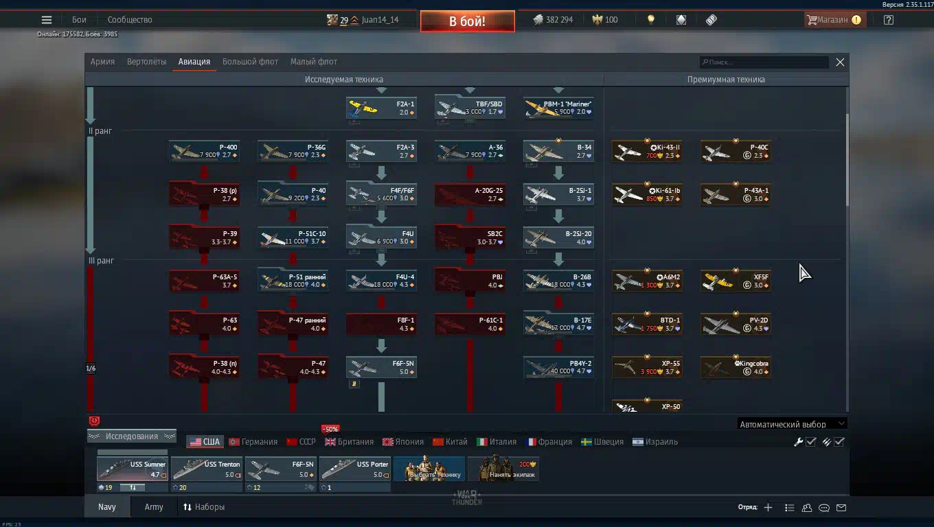This screenshot has width=934, height=527.
Task: Click the lightbulb hints icon
Action: (651, 20)
